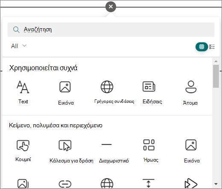Close the web part picker with X button
The height and width of the screenshot is (189, 222).
point(111,6)
